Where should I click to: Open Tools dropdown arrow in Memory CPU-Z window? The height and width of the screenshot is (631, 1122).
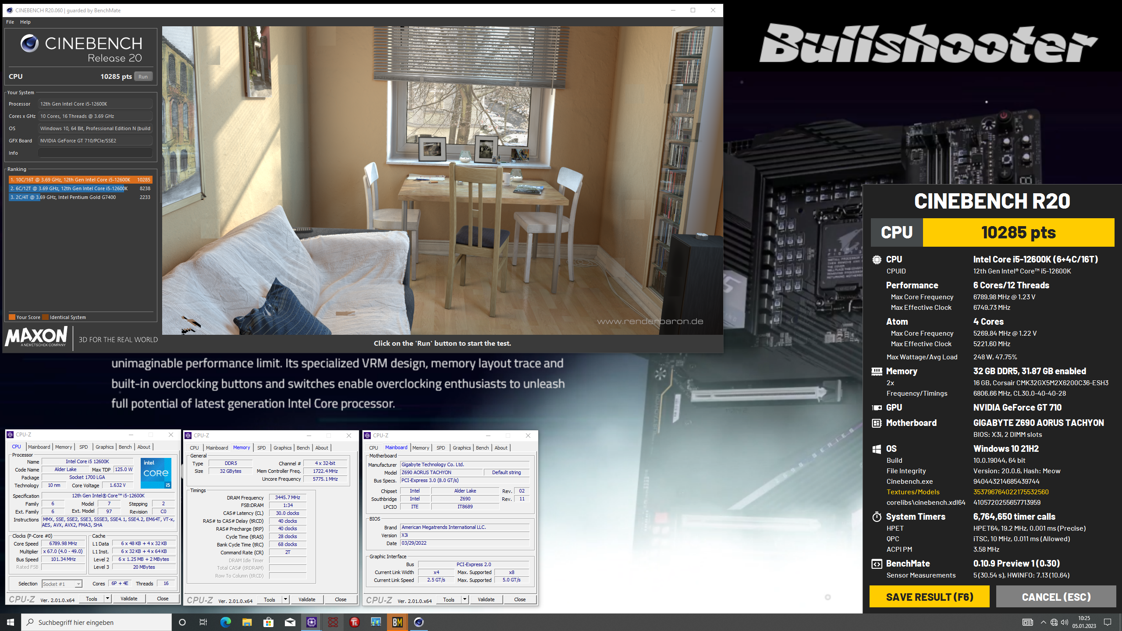[x=285, y=599]
